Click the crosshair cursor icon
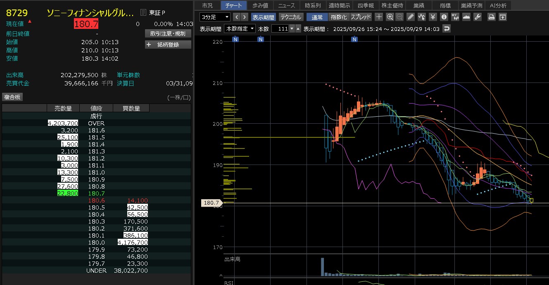The width and height of the screenshot is (549, 285). (x=379, y=17)
